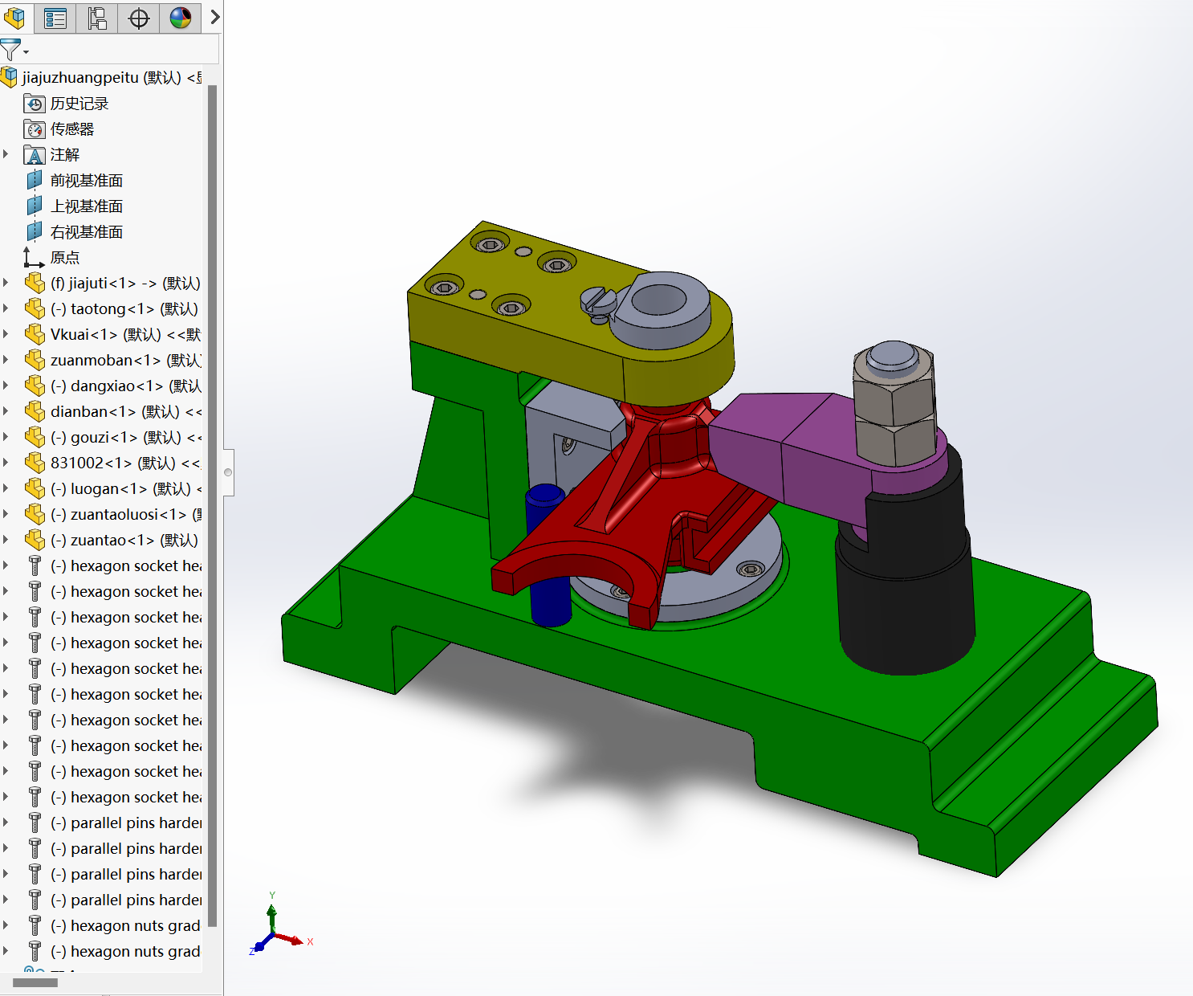Open the DimXpertManager tab
The image size is (1193, 996).
(139, 18)
